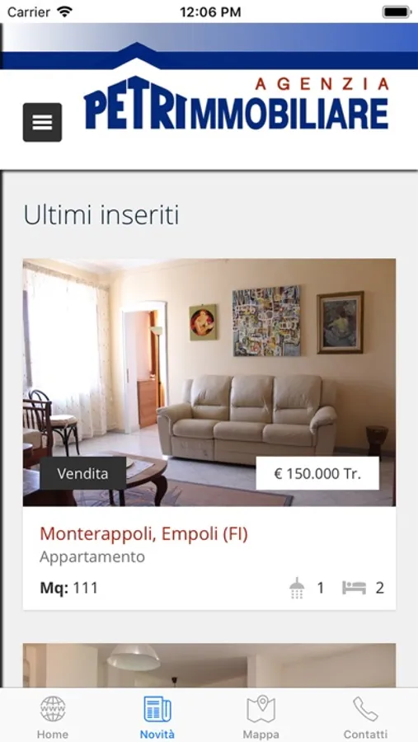Image resolution: width=418 pixels, height=742 pixels.
Task: Open Monterappoli, Empoli (FI) listing link
Action: coord(144,533)
